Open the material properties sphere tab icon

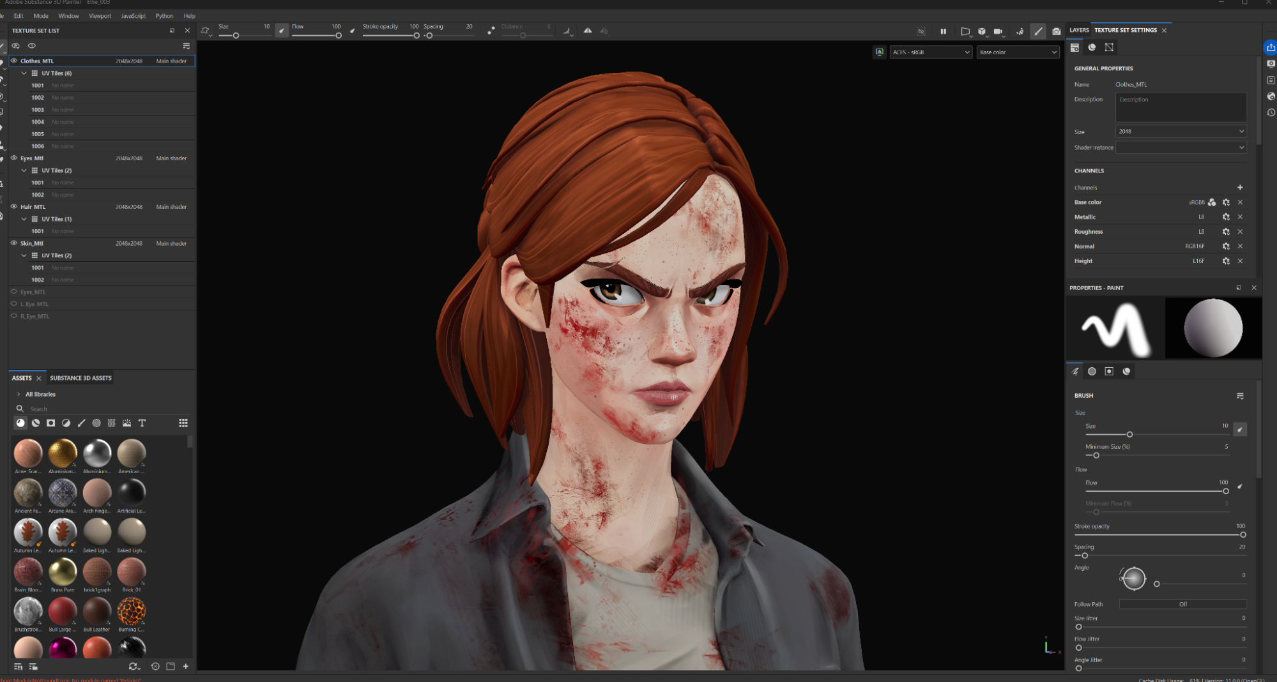1126,372
